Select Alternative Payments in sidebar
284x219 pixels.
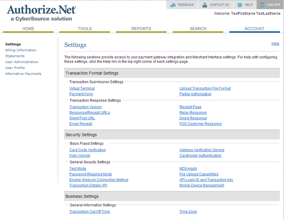[23, 74]
